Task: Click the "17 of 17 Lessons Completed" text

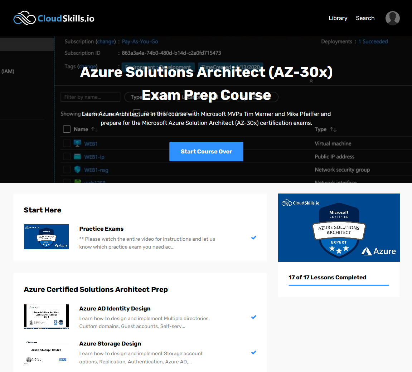Action: coord(328,278)
